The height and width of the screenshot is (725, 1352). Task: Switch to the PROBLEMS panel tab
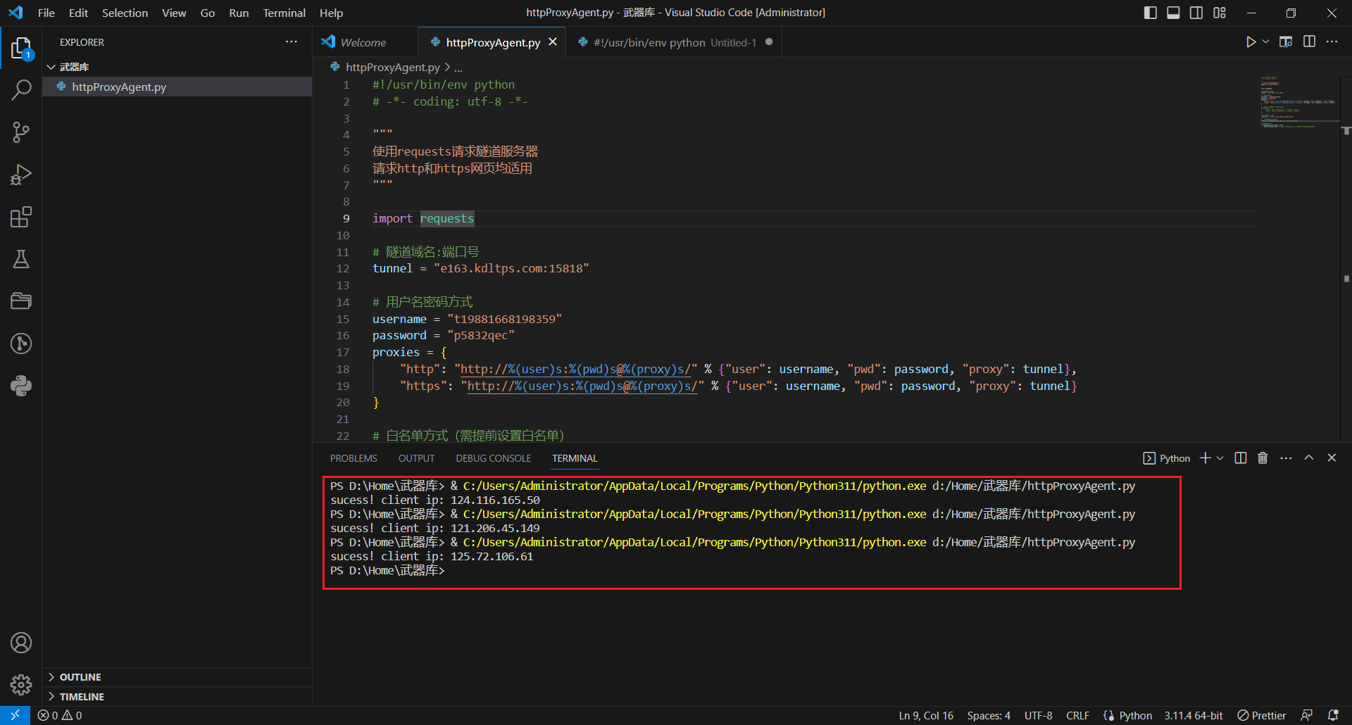click(x=353, y=458)
